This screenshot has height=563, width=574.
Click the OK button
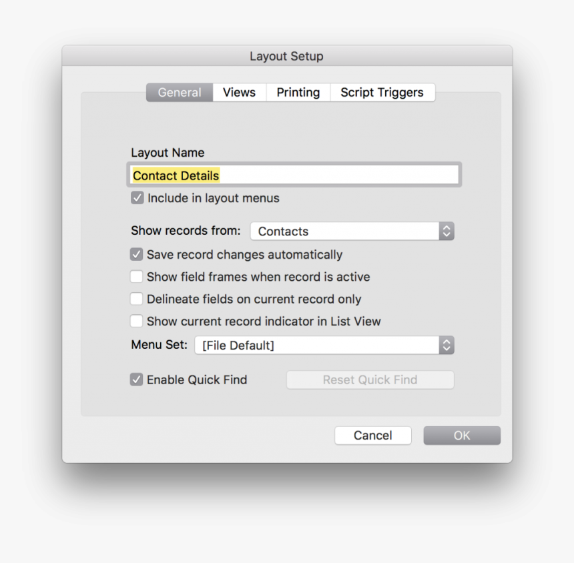pyautogui.click(x=461, y=435)
